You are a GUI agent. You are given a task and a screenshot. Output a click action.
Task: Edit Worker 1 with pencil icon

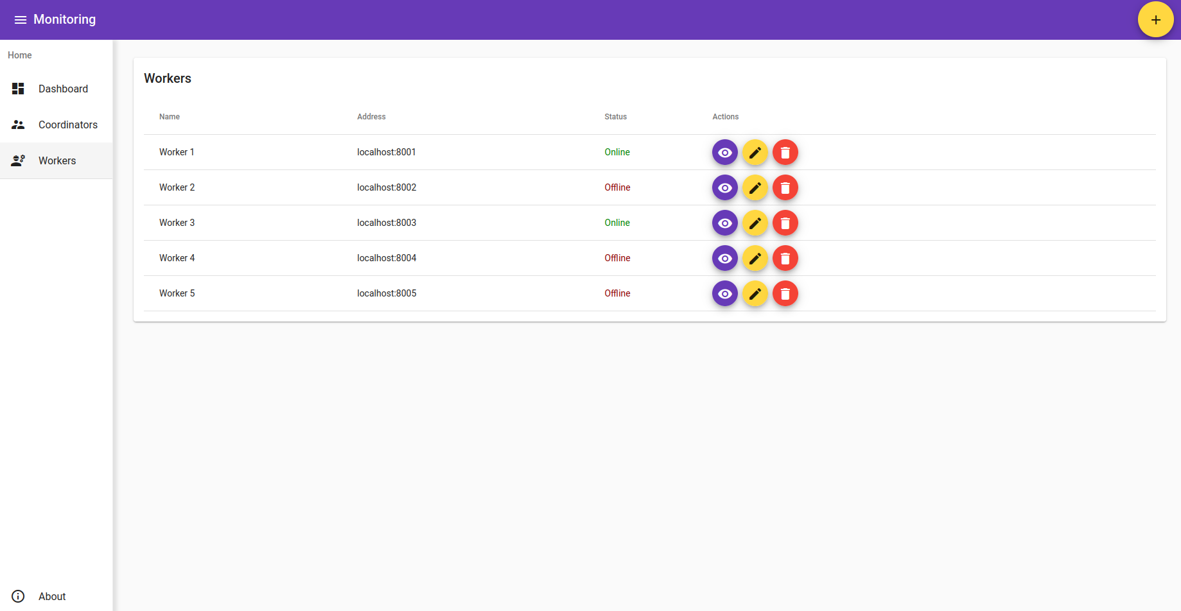(755, 152)
